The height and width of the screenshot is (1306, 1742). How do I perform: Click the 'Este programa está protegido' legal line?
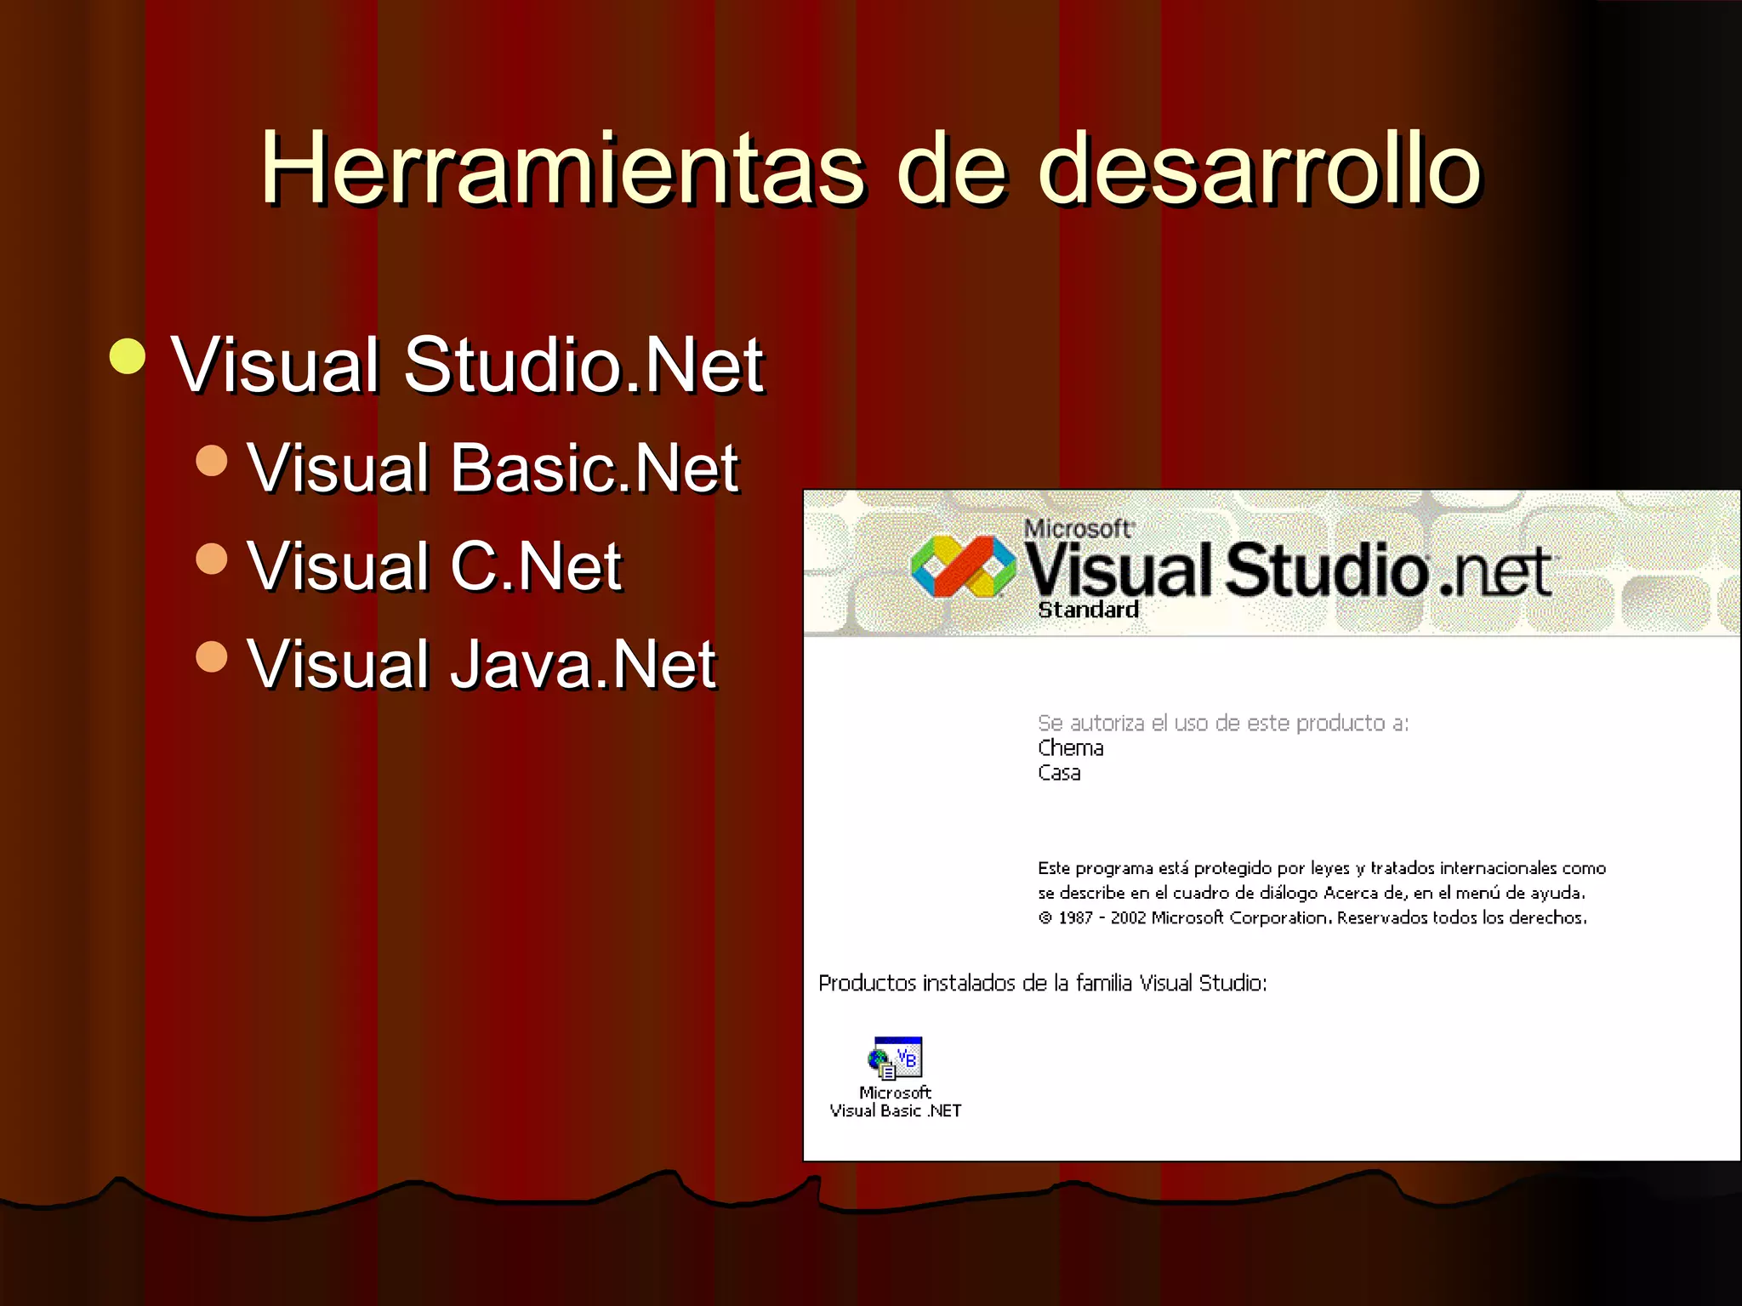1322,868
